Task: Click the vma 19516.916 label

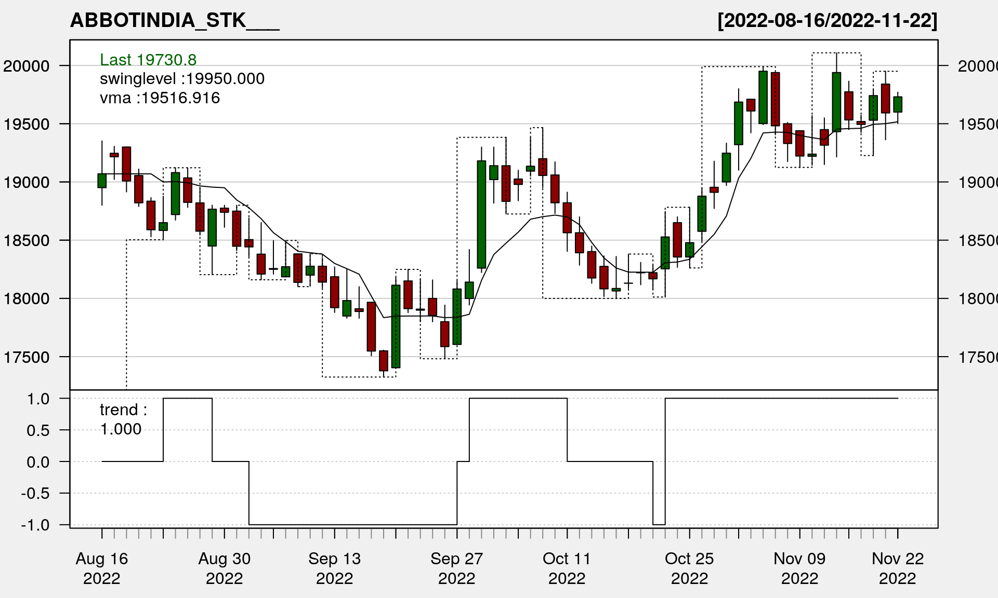Action: point(160,98)
